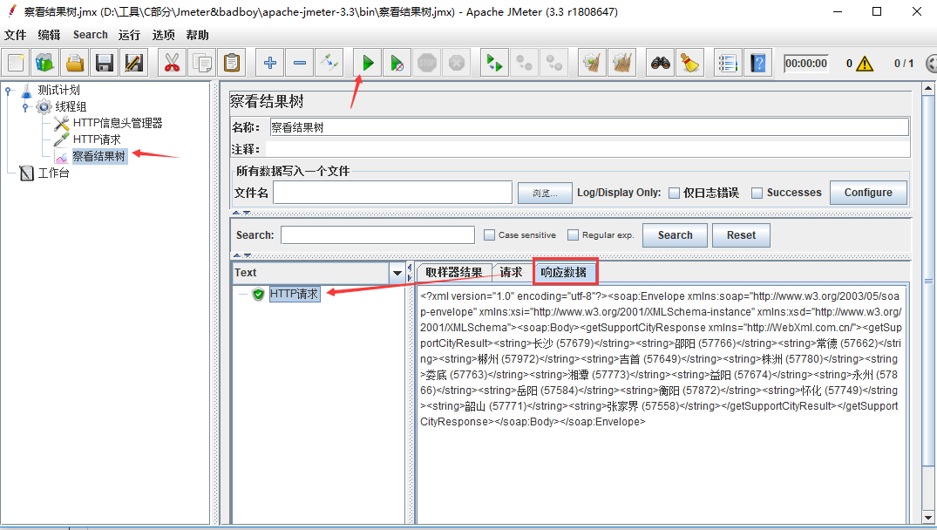Collapse the 测试计划 tree node toggle

[9, 91]
